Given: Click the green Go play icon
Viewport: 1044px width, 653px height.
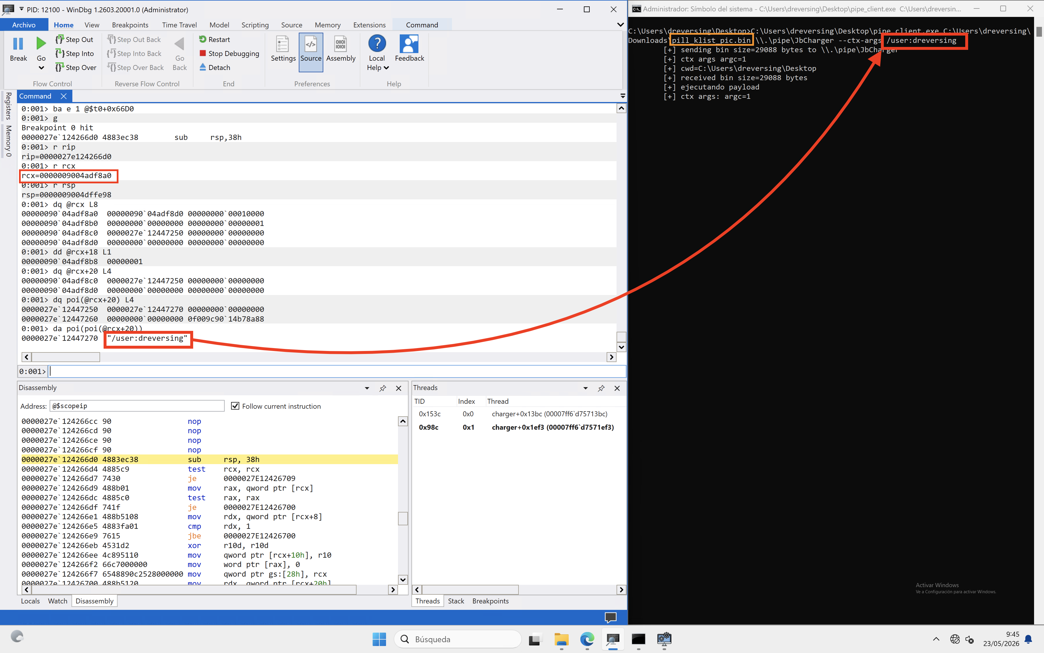Looking at the screenshot, I should 41,44.
